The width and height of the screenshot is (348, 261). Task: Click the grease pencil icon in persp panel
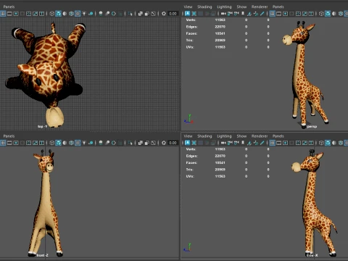pos(262,14)
